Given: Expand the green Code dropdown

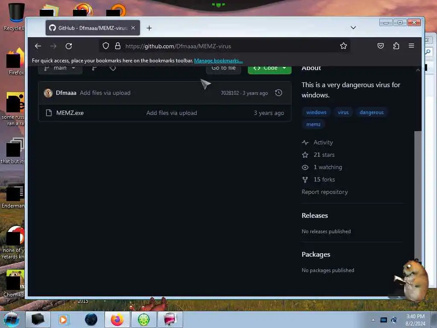Looking at the screenshot, I should 270,69.
